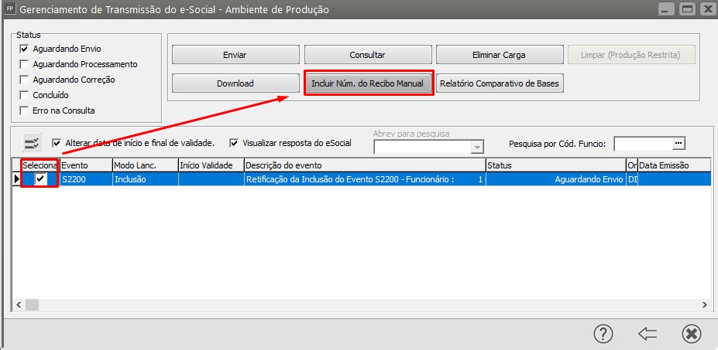Click the Eliminar Carga button
718x350 pixels.
[x=499, y=55]
